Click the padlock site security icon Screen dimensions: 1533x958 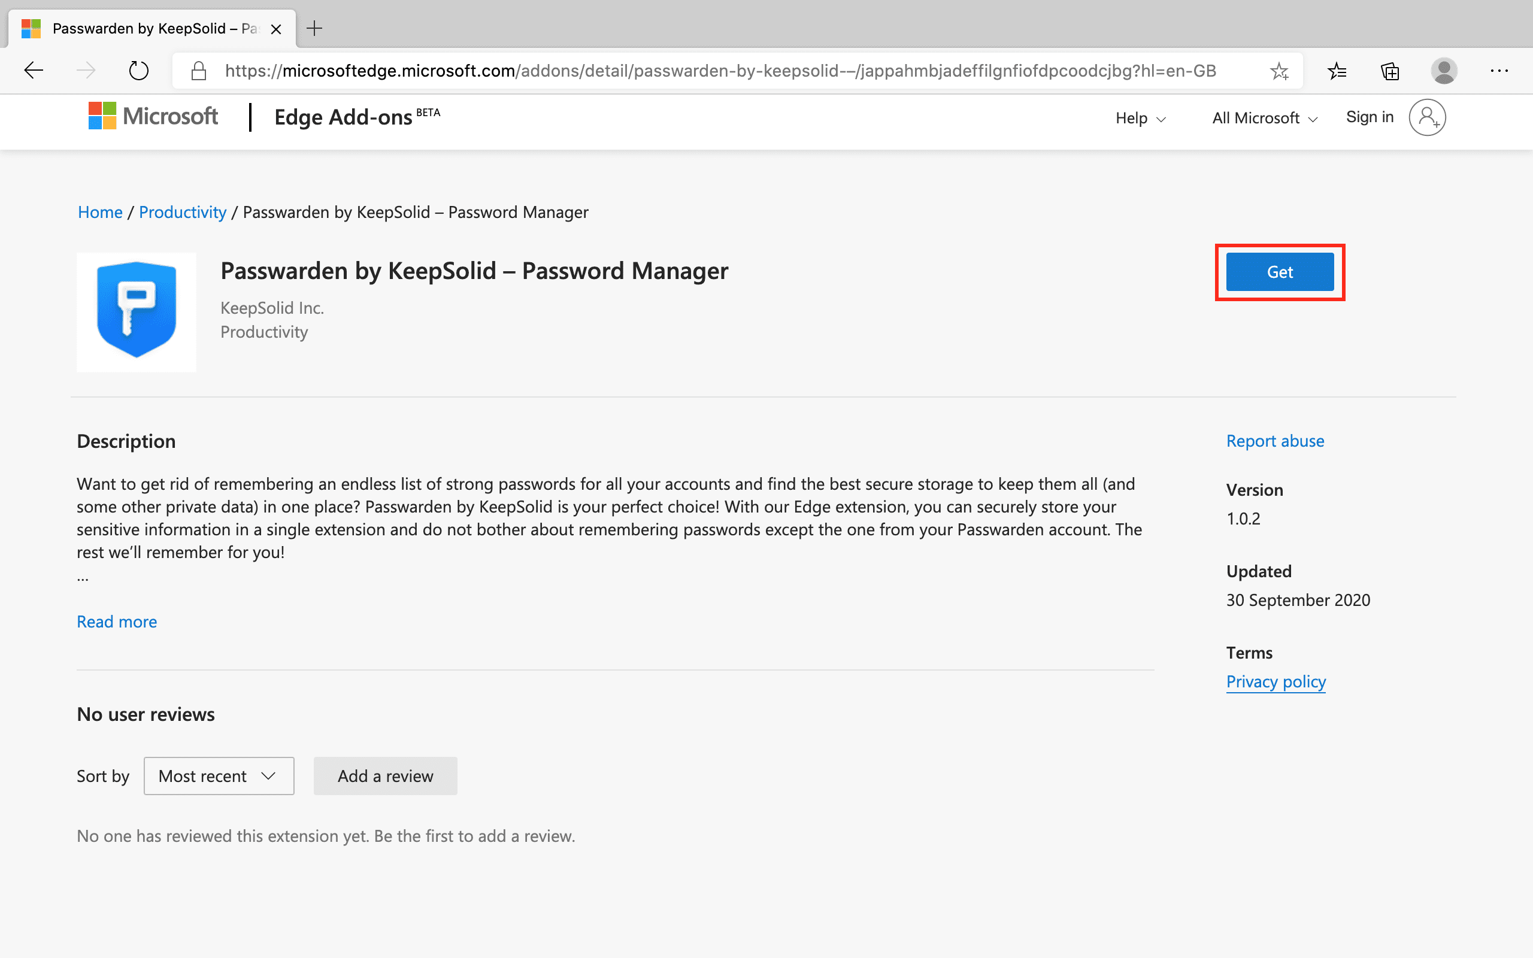point(199,71)
